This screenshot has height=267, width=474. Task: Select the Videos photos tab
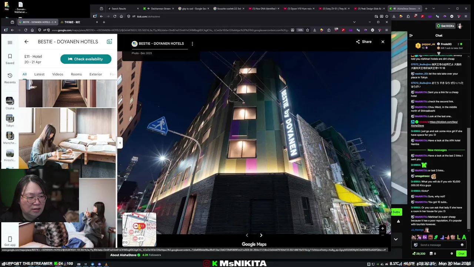coord(58,74)
